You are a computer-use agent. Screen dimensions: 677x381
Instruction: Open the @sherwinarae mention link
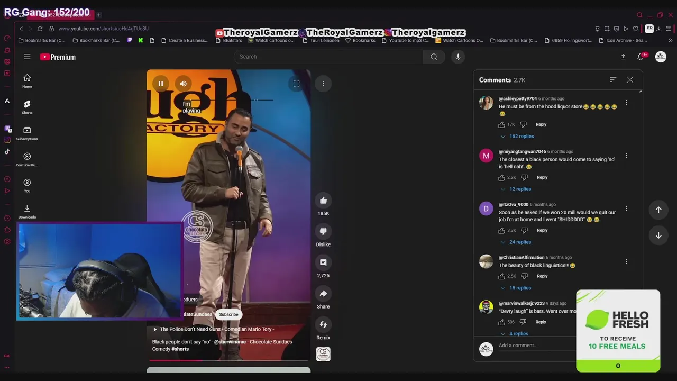(x=230, y=342)
